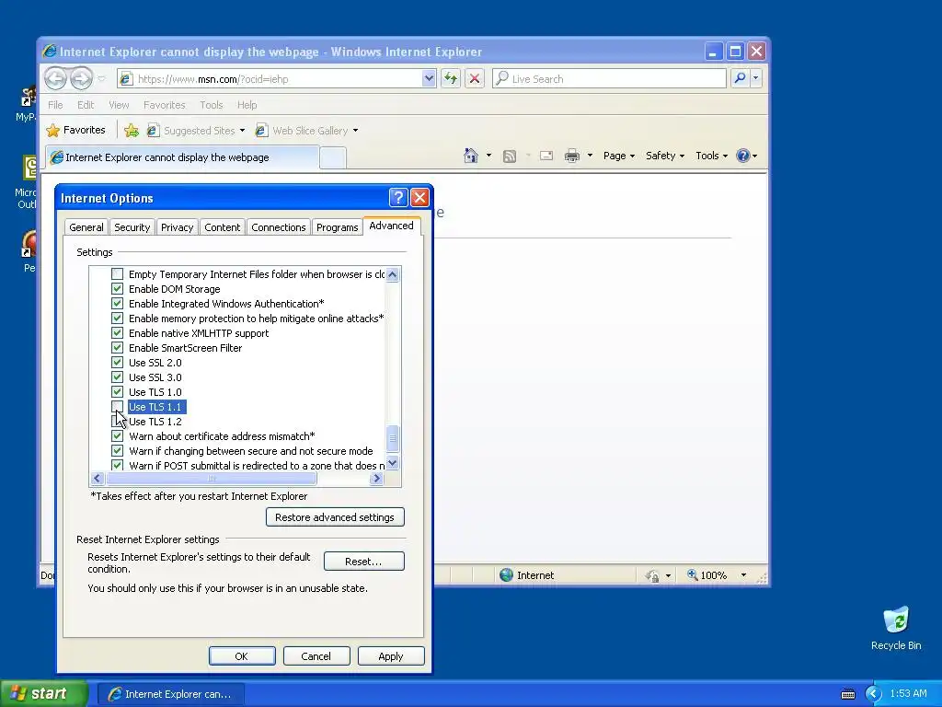Click the Home page icon in command bar
This screenshot has width=942, height=707.
471,156
